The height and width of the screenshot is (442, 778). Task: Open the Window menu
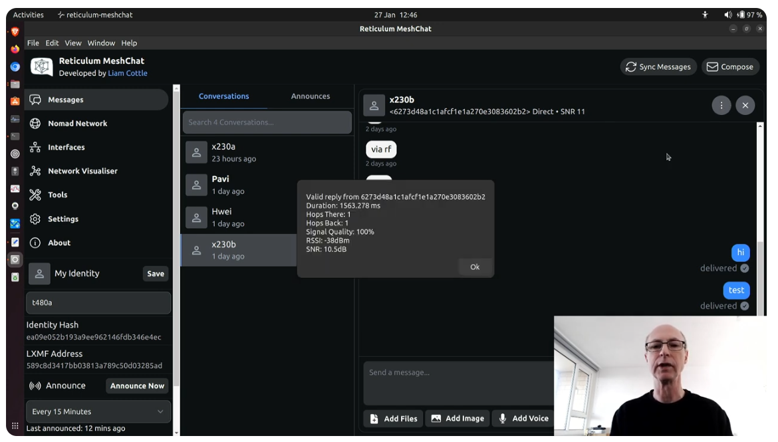101,43
